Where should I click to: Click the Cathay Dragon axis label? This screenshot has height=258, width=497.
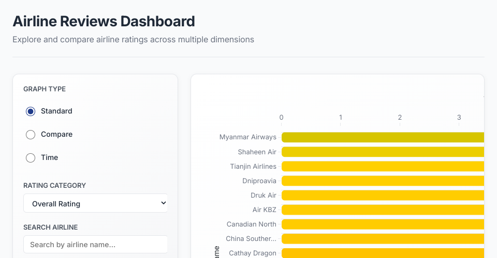[252, 253]
